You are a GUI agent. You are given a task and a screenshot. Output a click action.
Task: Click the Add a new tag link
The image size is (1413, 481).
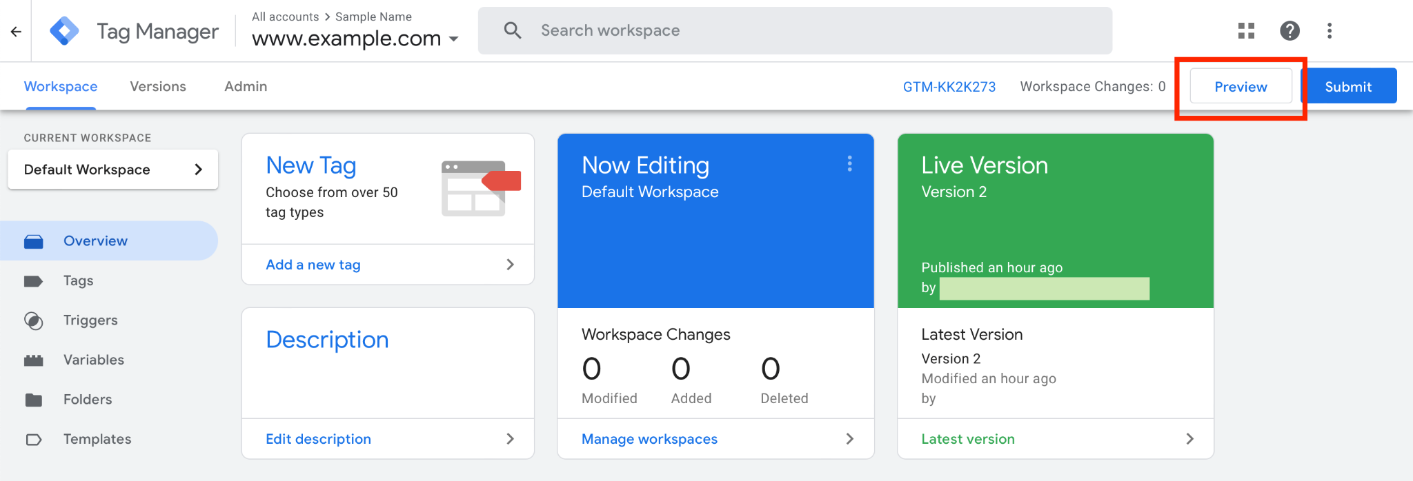tap(313, 265)
